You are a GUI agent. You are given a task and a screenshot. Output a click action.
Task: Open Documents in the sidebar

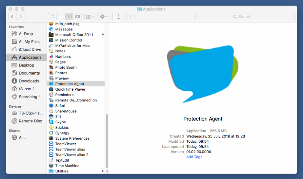coord(27,73)
